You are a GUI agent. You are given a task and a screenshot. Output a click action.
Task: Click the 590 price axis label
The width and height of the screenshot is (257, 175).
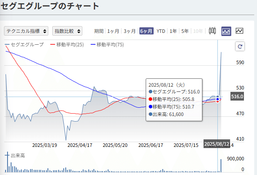(x=240, y=63)
